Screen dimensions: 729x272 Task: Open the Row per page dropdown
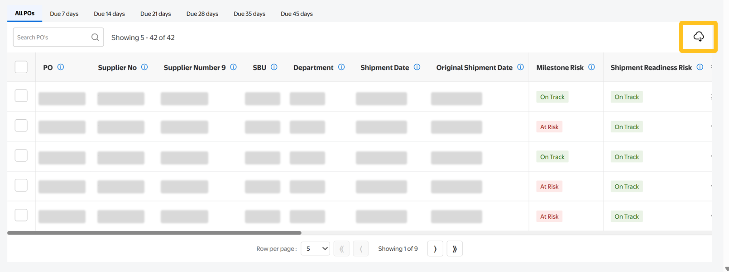pos(315,249)
